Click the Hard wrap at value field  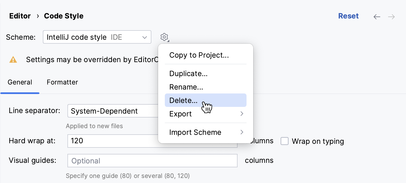pos(112,141)
